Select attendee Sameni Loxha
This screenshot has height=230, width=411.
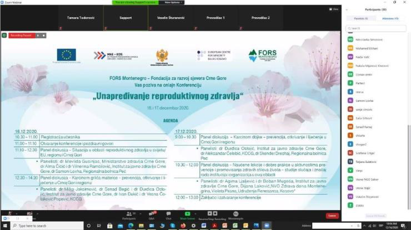coord(377,101)
